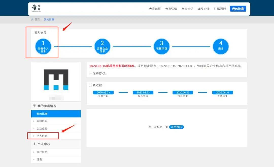Click the trophy icon beside 我的参赛情况

34,106
